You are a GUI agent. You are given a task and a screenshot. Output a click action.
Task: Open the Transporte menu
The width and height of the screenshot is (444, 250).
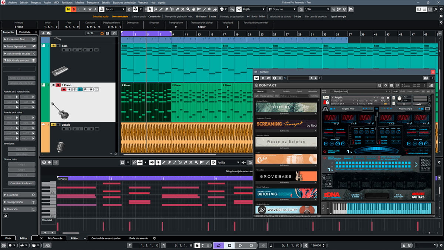pyautogui.click(x=92, y=2)
